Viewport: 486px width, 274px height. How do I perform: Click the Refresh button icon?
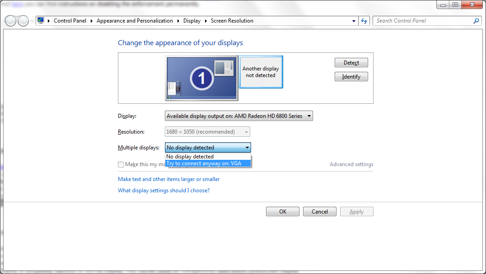364,21
